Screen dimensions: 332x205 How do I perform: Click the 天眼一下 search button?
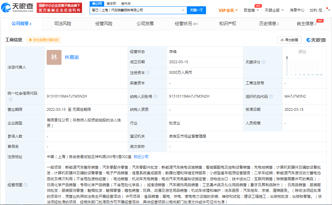tap(196, 10)
